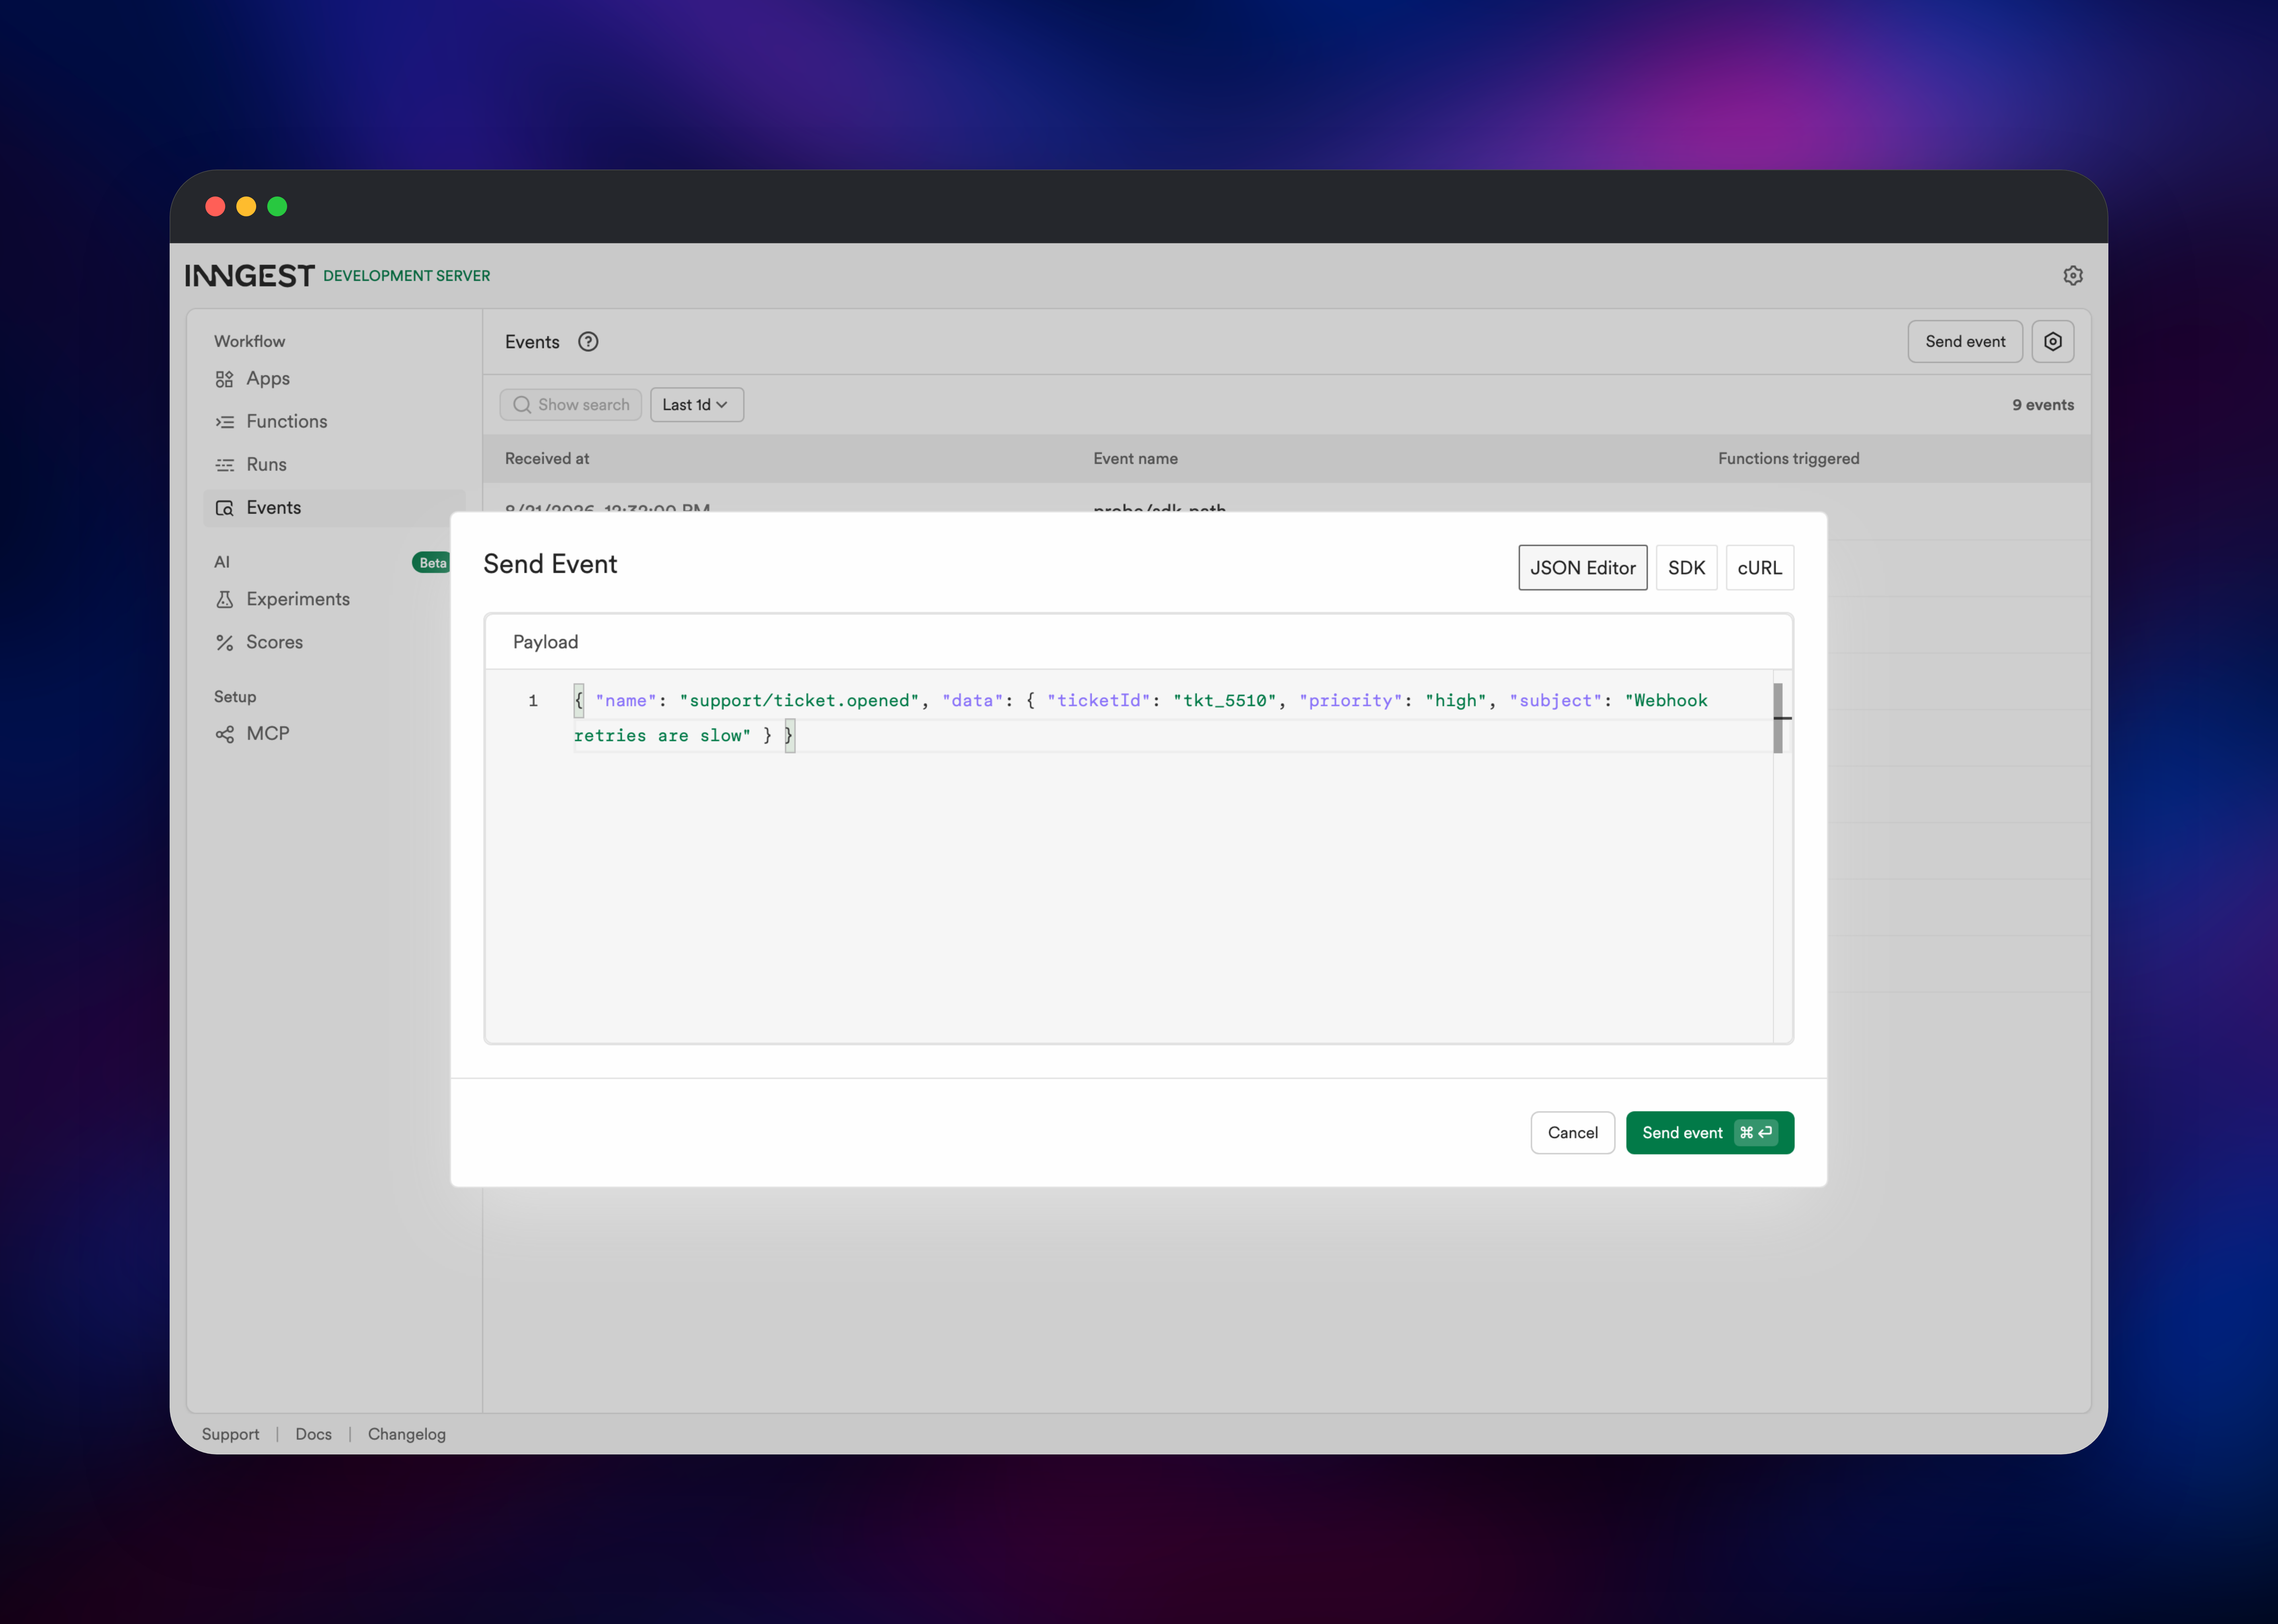This screenshot has height=1624, width=2278.
Task: Click the Beta badge next to AI
Action: pyautogui.click(x=432, y=563)
